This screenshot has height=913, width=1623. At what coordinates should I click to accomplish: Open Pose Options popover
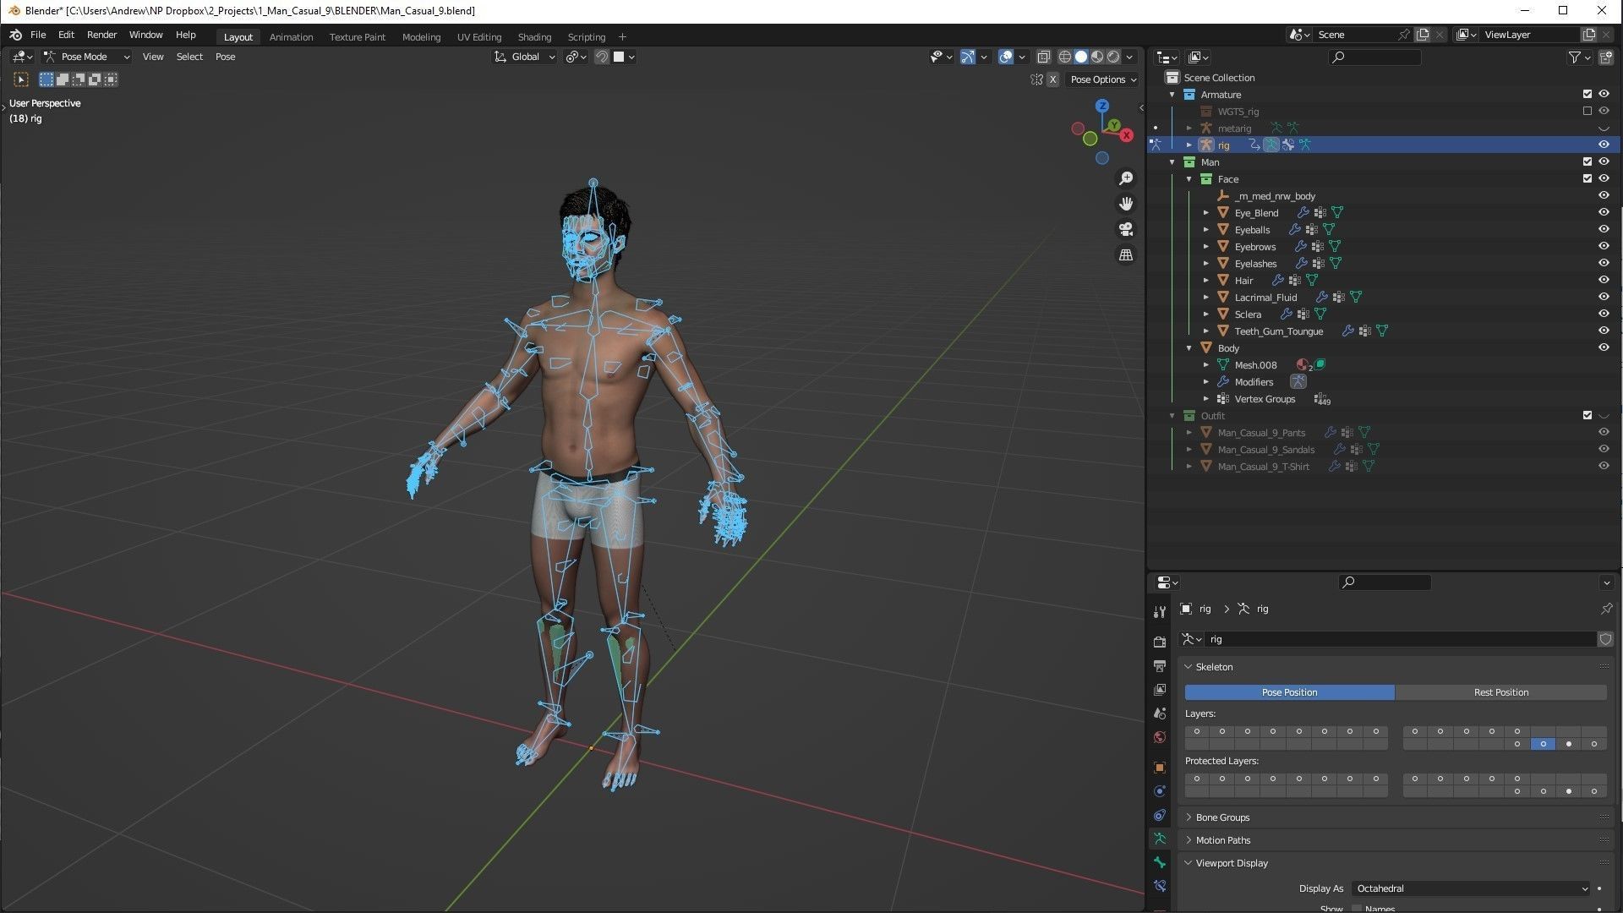(1102, 79)
